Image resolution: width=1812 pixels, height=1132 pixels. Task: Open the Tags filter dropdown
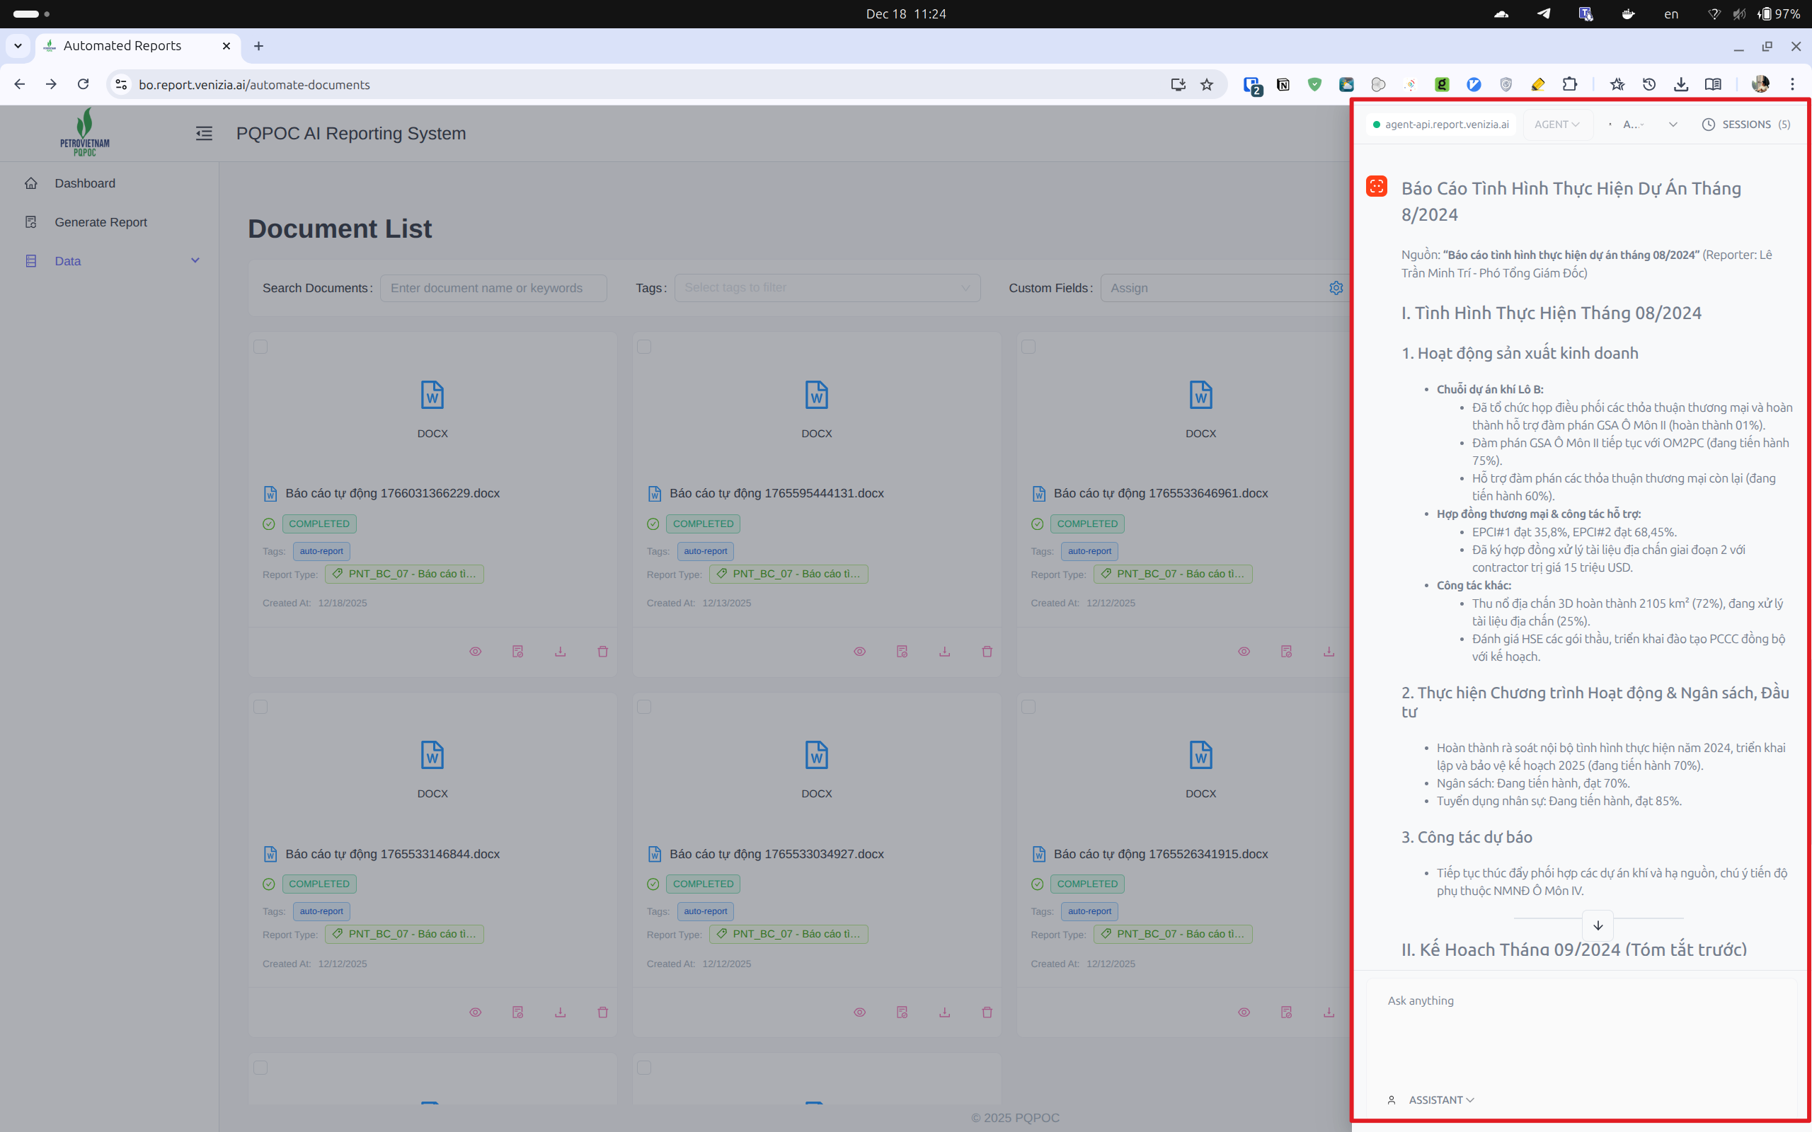[827, 288]
